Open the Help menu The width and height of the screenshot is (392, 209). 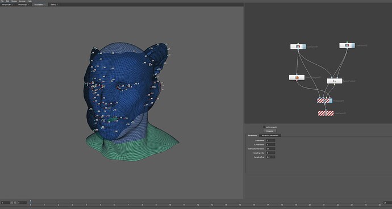click(x=30, y=1)
